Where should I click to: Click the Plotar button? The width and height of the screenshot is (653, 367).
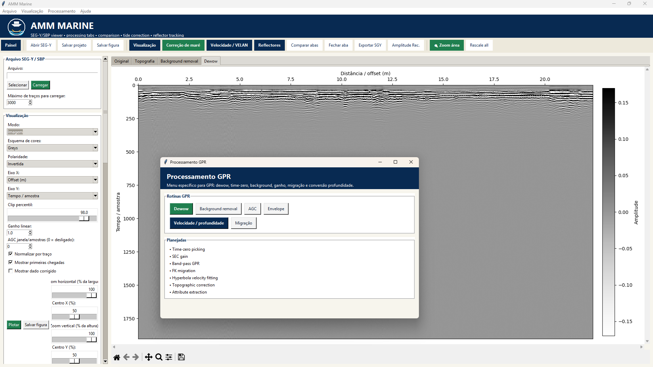pyautogui.click(x=14, y=325)
